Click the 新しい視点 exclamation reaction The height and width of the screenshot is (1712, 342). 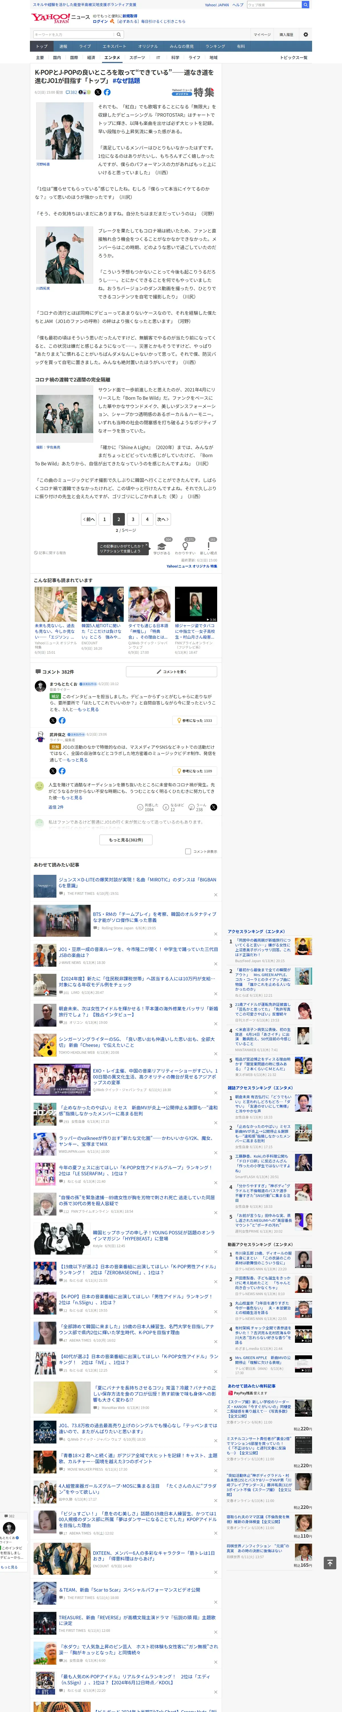(209, 546)
